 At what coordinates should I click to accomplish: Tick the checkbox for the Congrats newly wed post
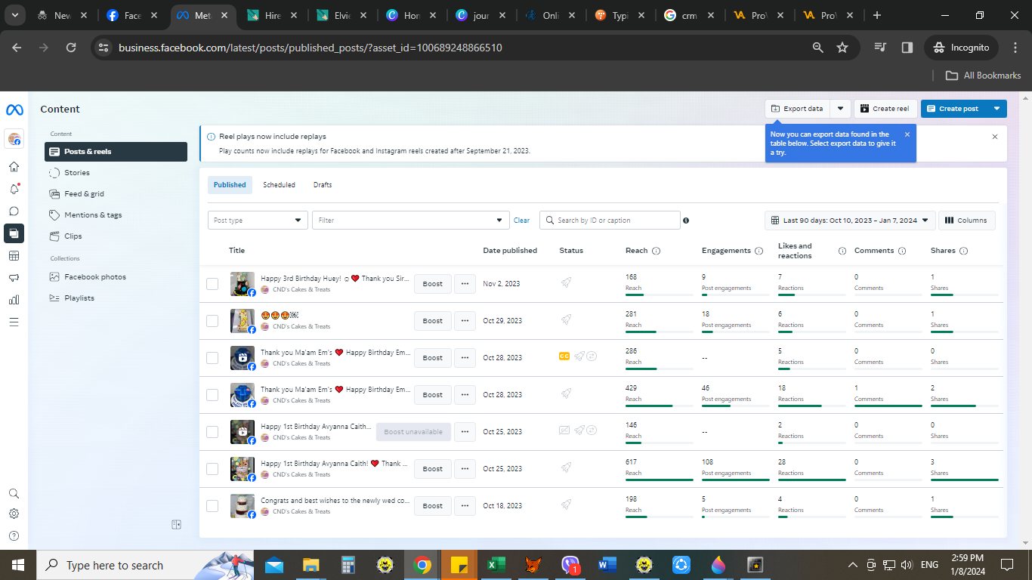[212, 506]
